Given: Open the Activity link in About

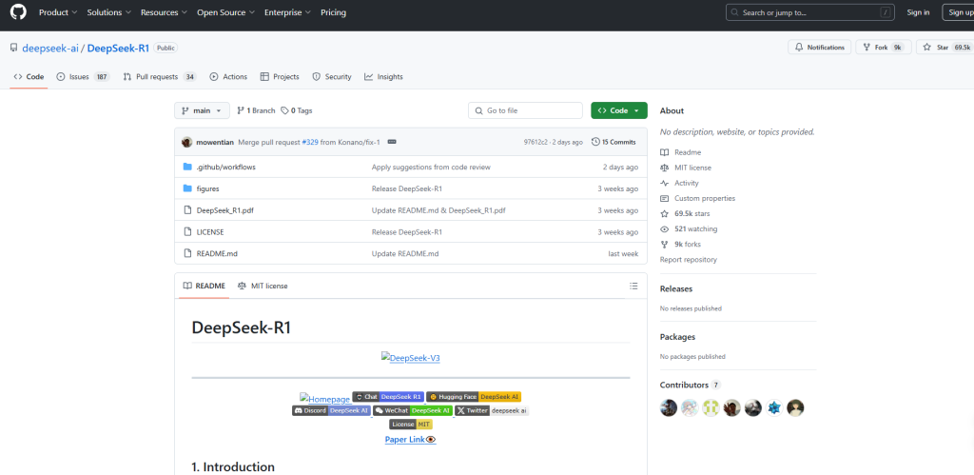Looking at the screenshot, I should [x=687, y=184].
